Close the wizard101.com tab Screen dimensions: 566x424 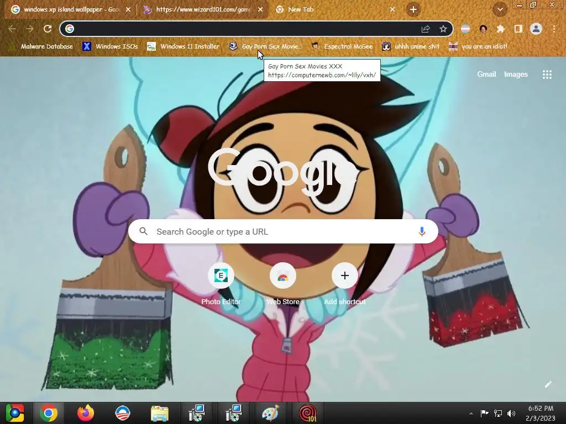tap(260, 10)
